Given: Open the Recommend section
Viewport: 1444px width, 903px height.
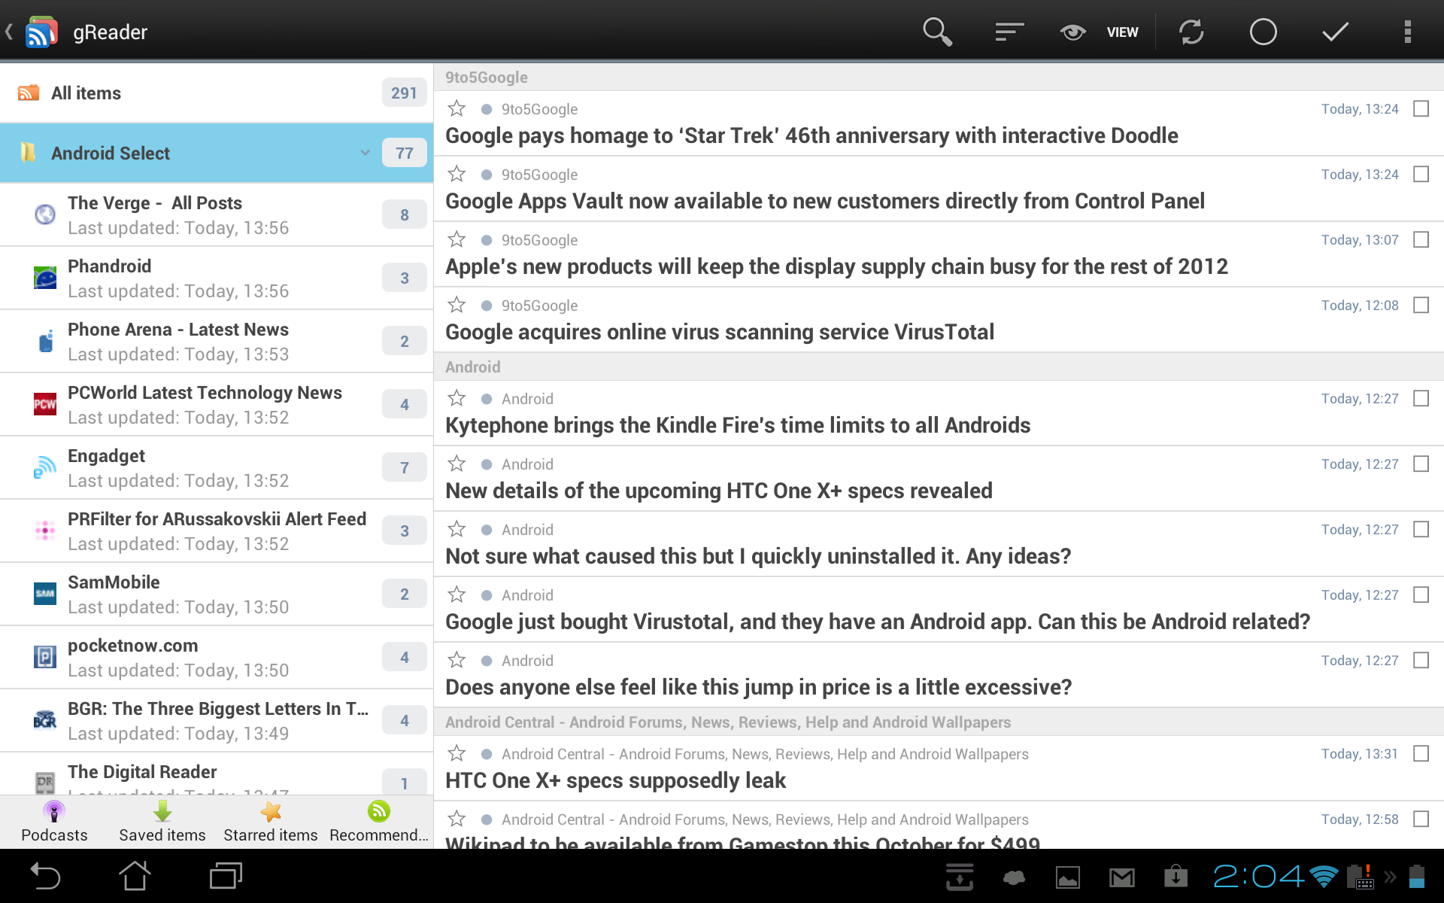Looking at the screenshot, I should click(x=379, y=820).
